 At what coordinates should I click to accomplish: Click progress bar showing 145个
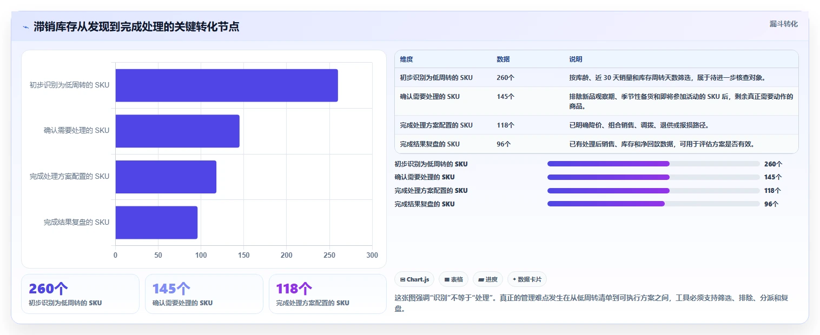click(x=653, y=177)
